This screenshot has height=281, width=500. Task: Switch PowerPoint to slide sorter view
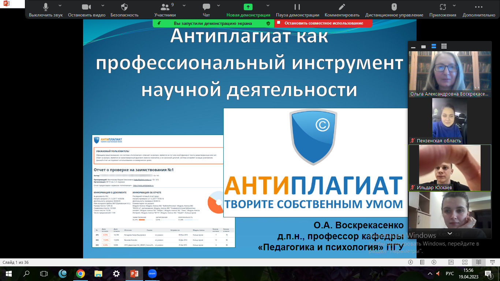[464, 262]
